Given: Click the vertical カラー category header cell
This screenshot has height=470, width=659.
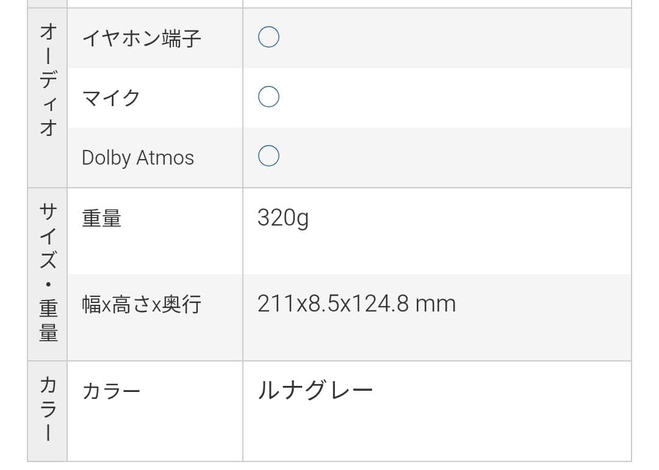Looking at the screenshot, I should coord(48,408).
